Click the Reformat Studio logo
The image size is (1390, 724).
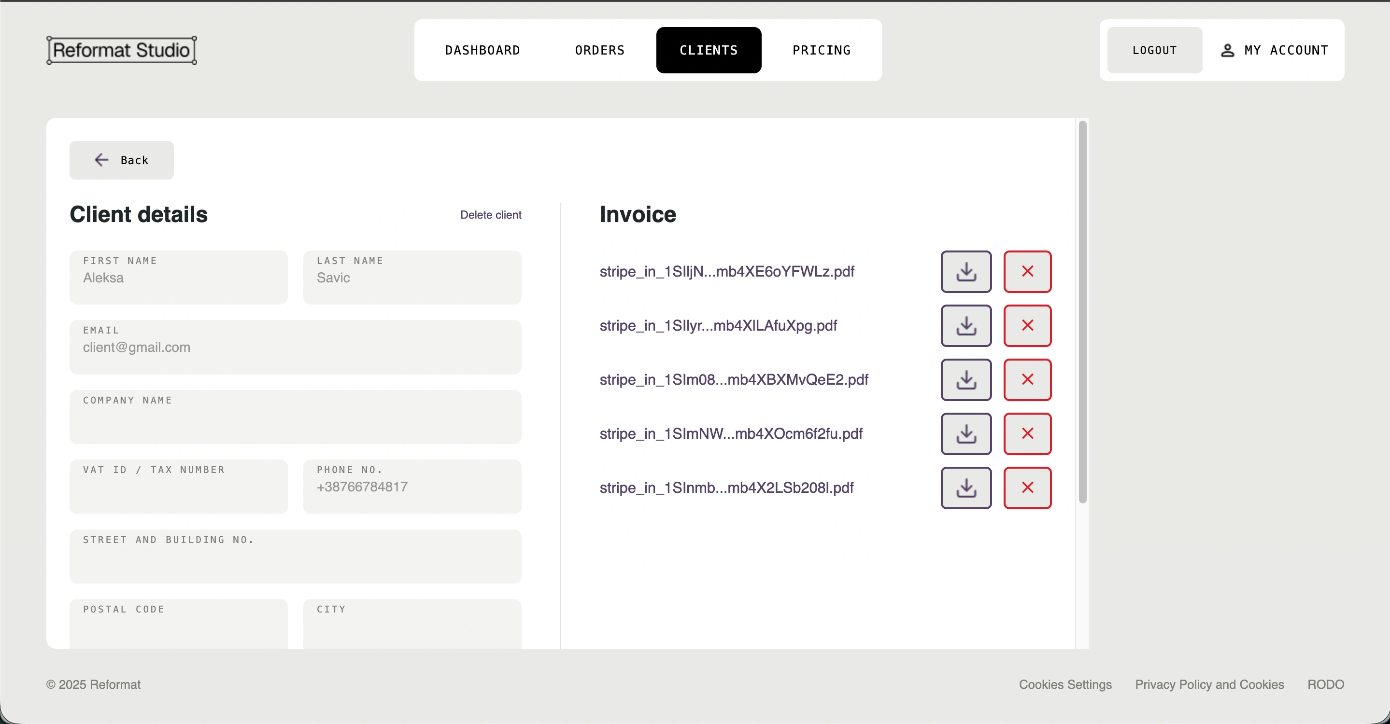[x=121, y=50]
